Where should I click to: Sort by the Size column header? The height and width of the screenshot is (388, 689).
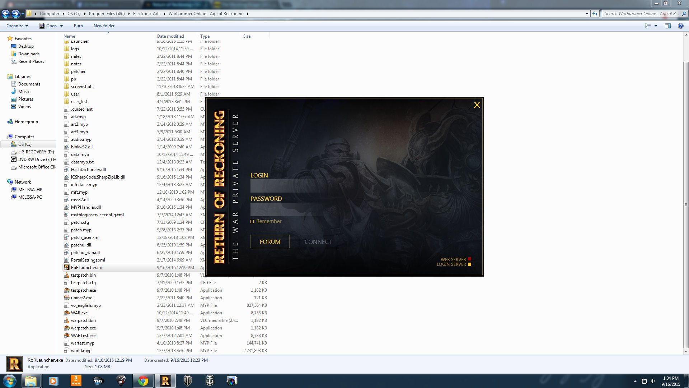point(247,36)
